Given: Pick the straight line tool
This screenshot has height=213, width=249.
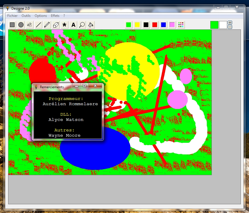Looking at the screenshot, I should click(38, 25).
